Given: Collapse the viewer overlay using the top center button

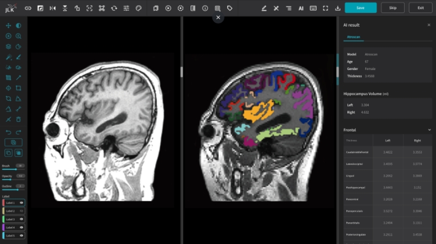Looking at the screenshot, I should point(217,18).
